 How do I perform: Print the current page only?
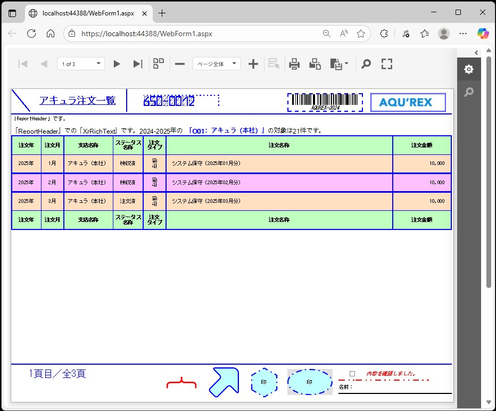pos(315,64)
